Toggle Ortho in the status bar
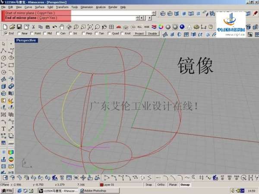 tap(161, 185)
